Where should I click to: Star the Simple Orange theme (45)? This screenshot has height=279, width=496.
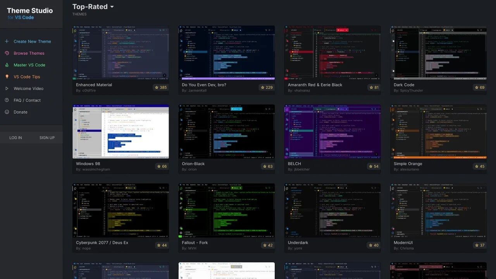(479, 166)
